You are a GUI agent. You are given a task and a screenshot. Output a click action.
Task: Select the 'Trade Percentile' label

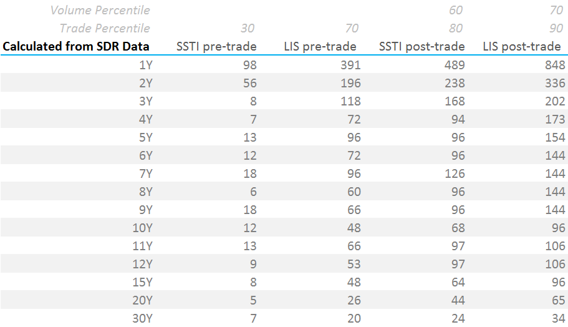click(x=105, y=28)
